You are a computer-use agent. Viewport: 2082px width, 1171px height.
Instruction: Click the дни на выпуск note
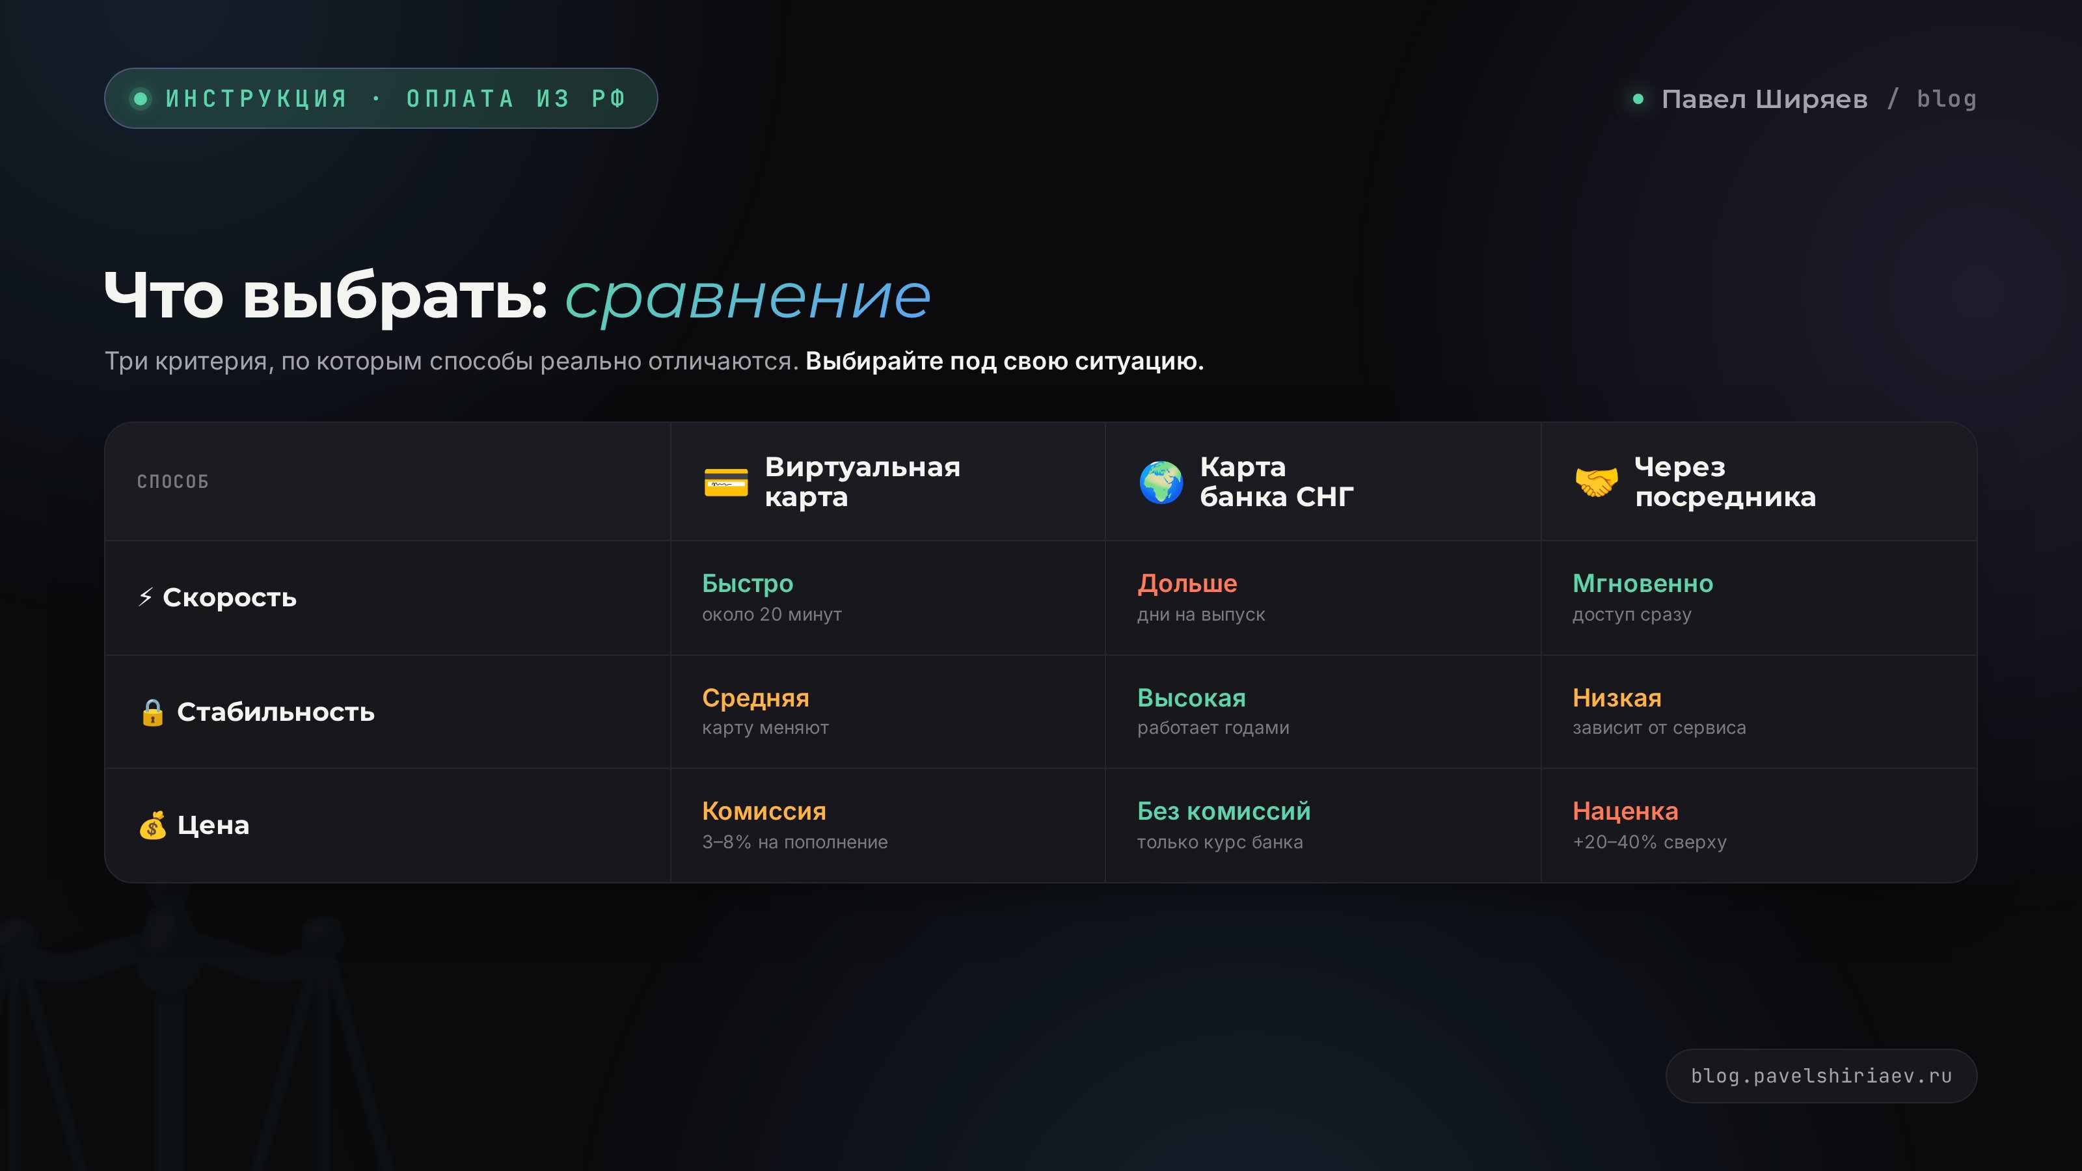1201,614
